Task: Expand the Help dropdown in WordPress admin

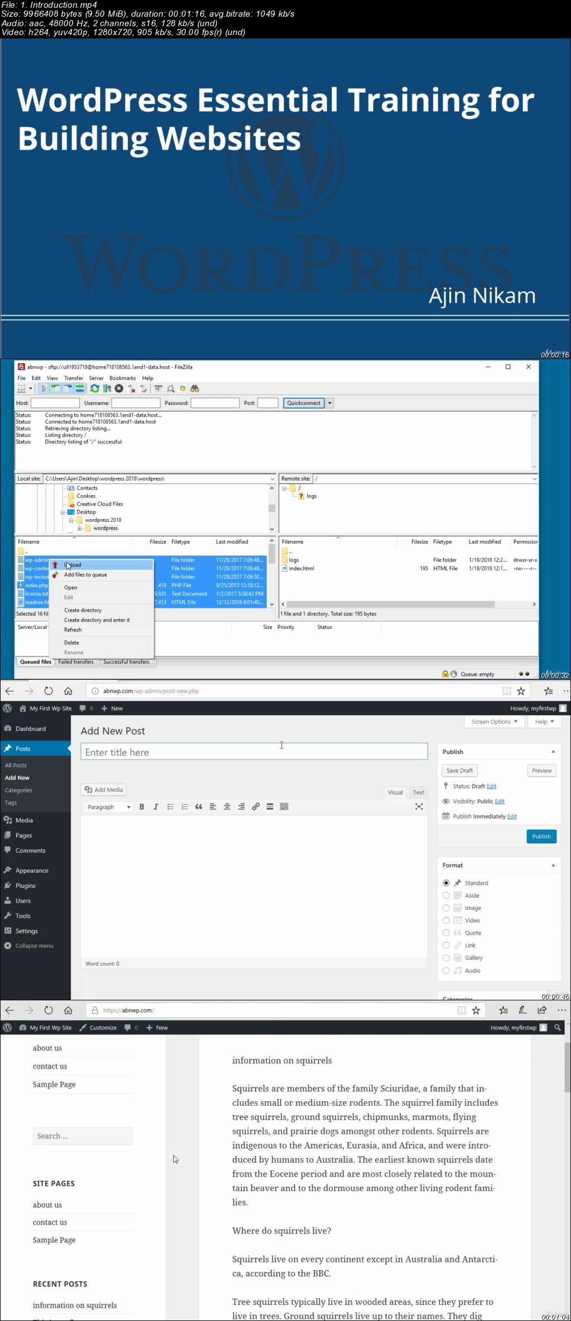Action: click(544, 722)
